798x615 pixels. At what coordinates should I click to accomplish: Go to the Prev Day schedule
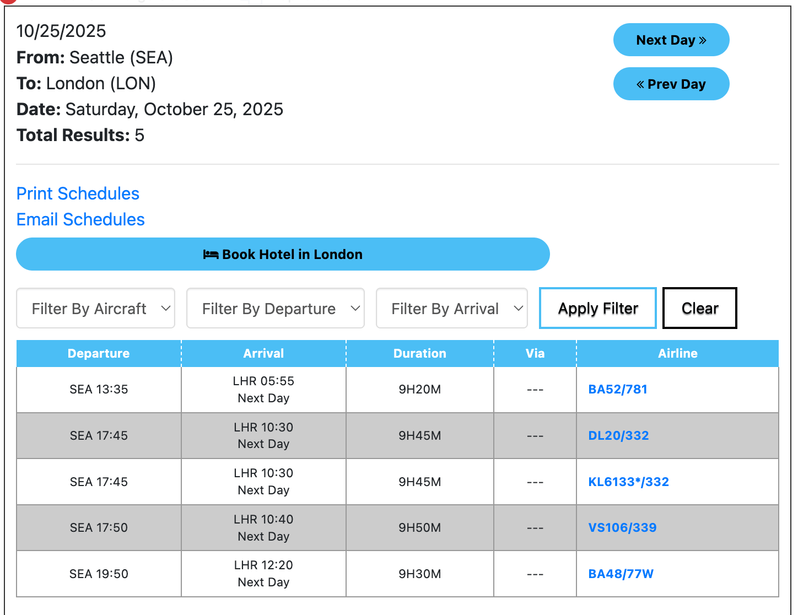point(670,84)
